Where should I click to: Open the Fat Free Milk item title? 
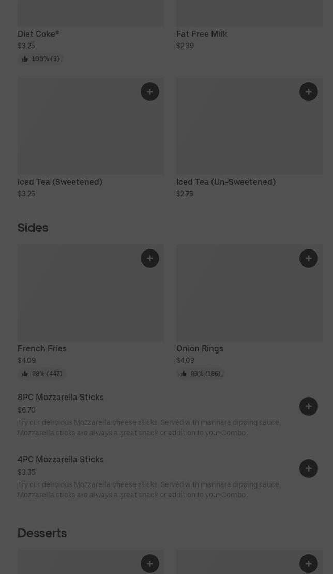(x=202, y=34)
